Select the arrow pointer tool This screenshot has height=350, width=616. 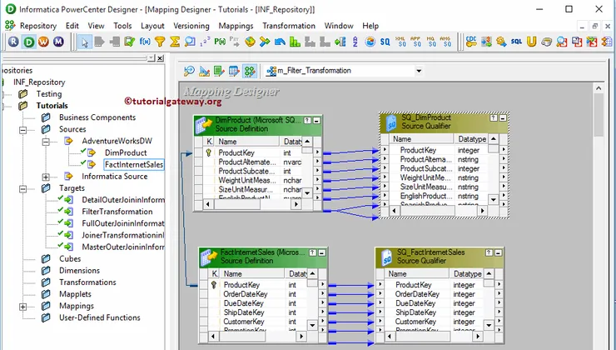click(x=84, y=42)
